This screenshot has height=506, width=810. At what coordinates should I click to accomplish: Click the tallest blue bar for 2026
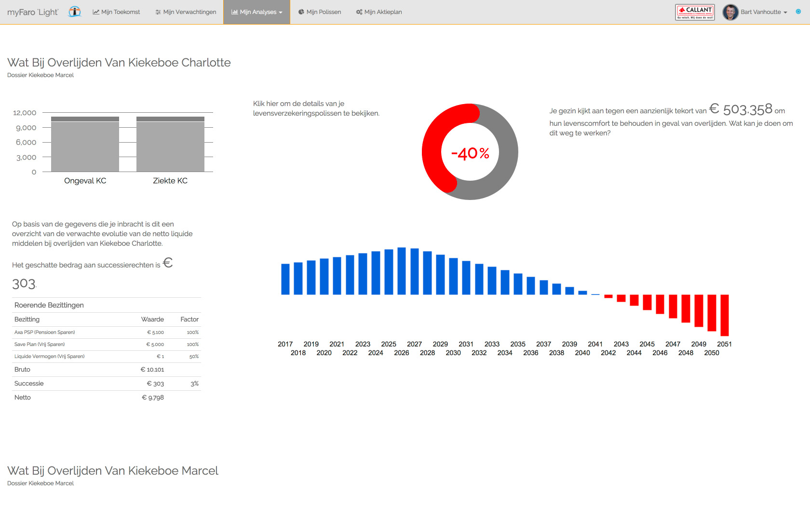point(402,271)
